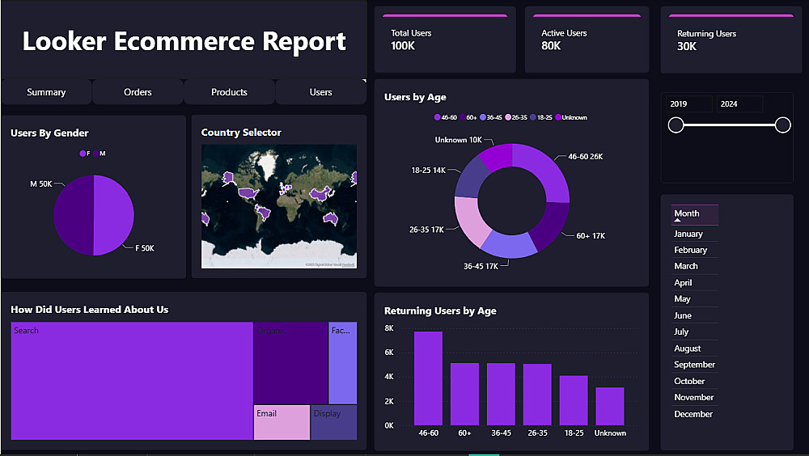Click the M gender legend marker
809x456 pixels.
click(x=96, y=153)
